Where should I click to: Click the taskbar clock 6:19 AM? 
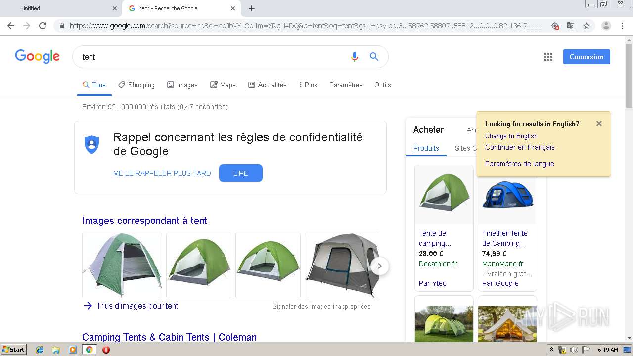[608, 350]
